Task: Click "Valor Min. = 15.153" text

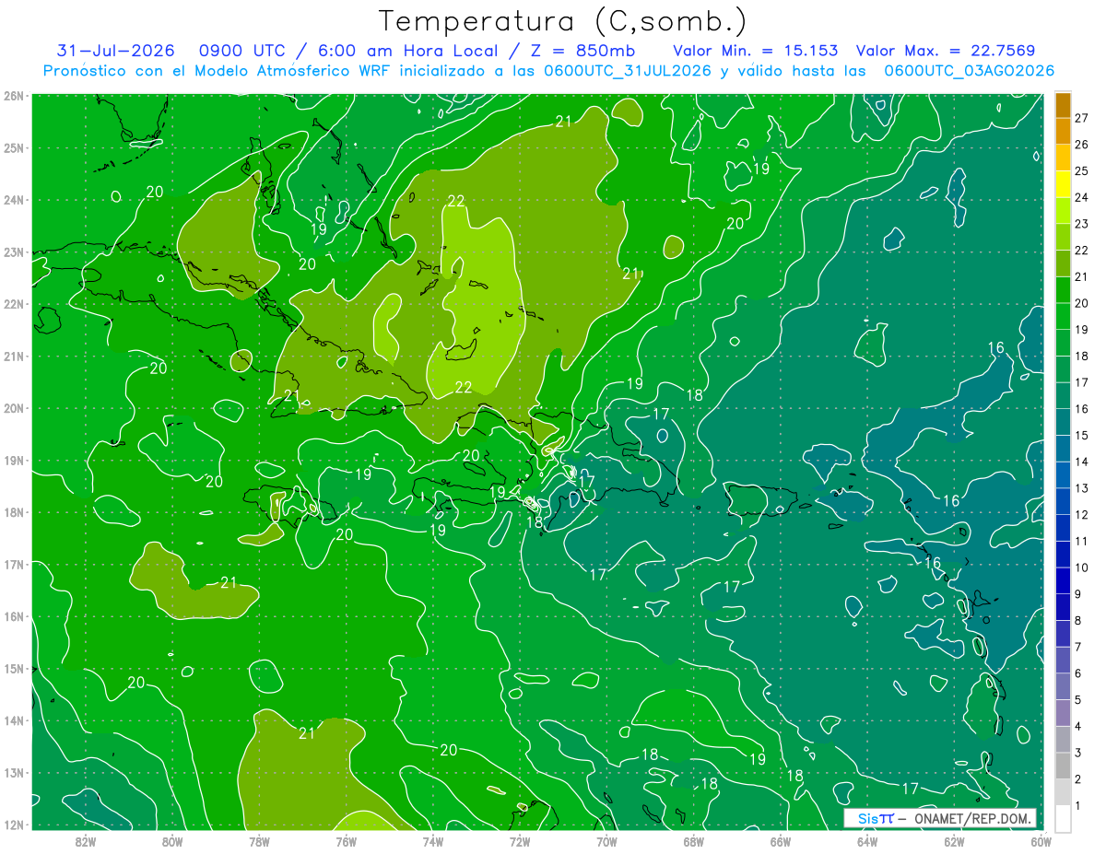Action: pos(756,51)
